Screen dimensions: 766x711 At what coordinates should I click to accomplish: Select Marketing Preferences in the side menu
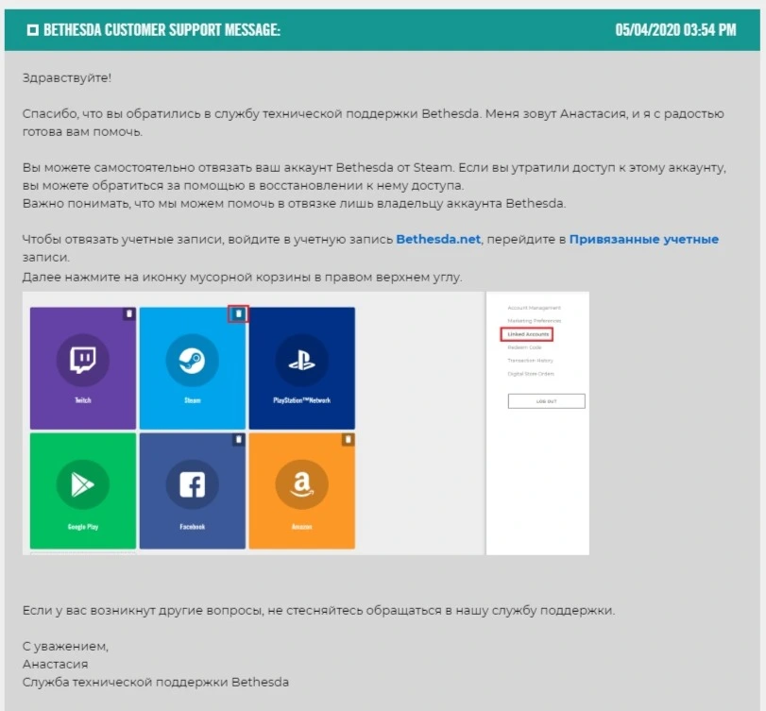534,321
